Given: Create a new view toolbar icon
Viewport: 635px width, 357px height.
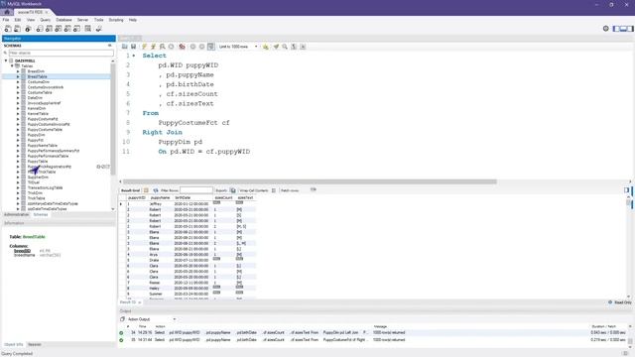Looking at the screenshot, I should [59, 29].
